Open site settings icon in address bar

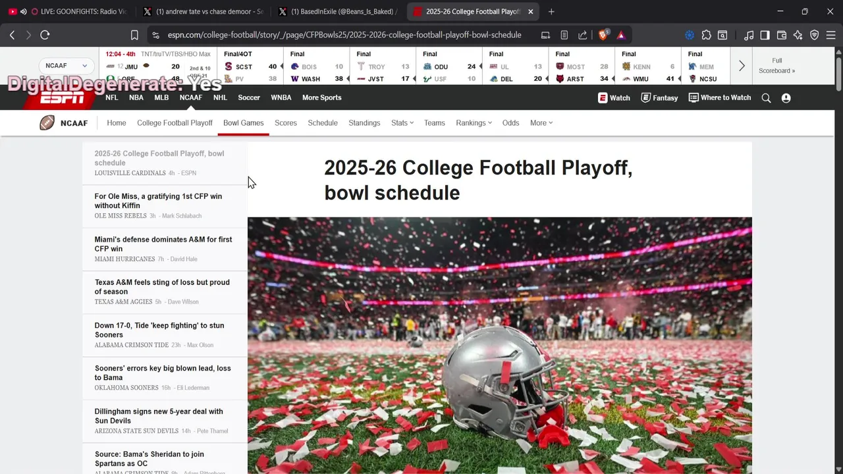[x=155, y=35]
